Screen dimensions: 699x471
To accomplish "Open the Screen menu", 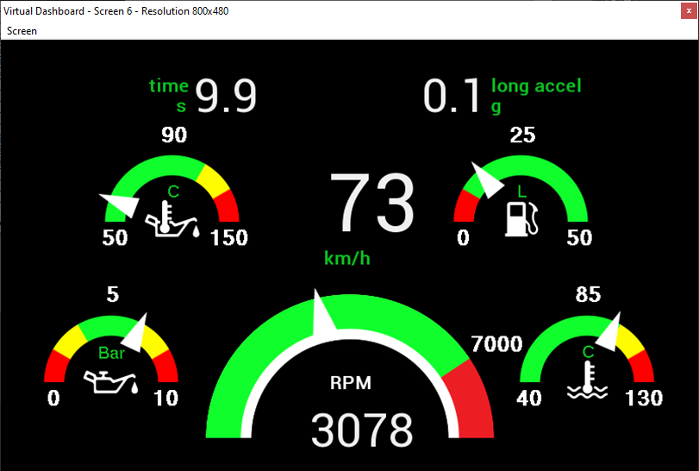I will click(x=22, y=31).
